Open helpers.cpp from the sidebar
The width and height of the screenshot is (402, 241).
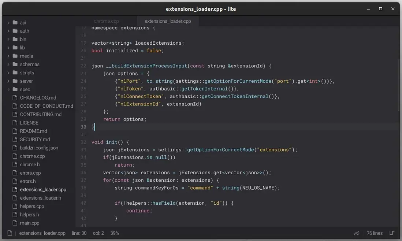(x=32, y=206)
